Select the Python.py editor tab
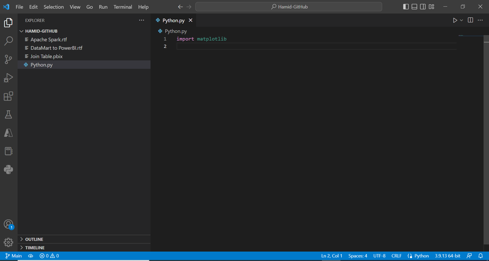The image size is (489, 261). pyautogui.click(x=173, y=20)
